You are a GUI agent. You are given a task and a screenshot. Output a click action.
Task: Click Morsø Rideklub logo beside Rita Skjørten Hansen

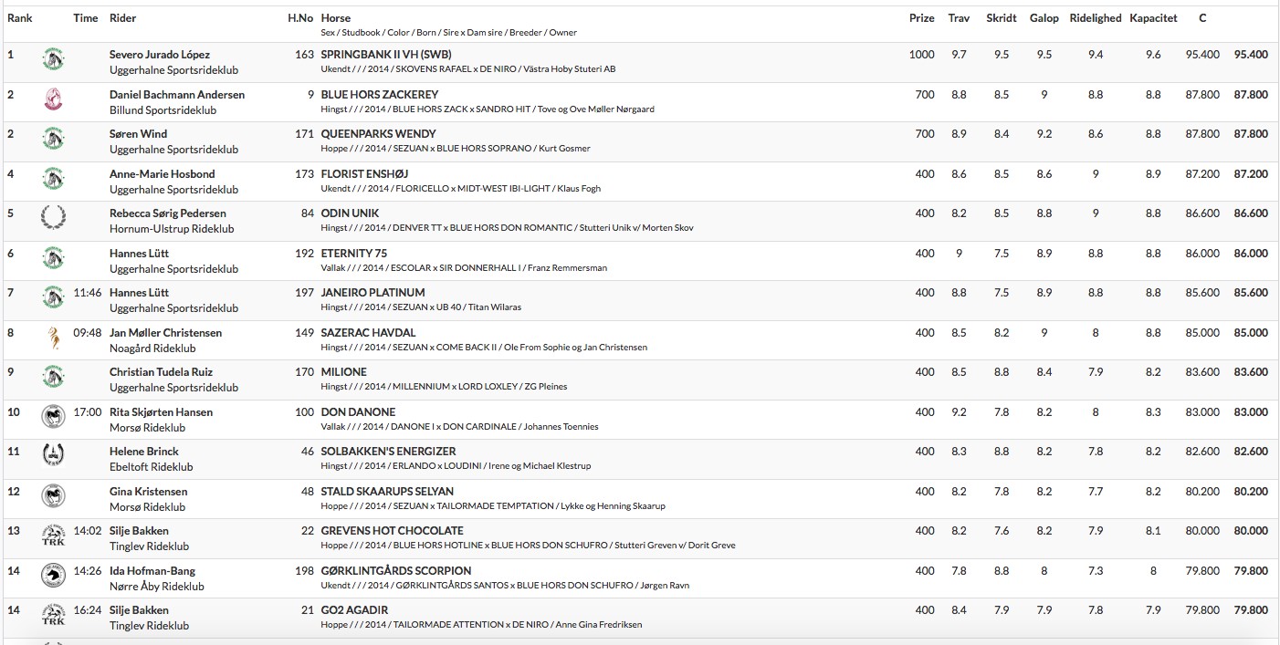click(53, 417)
